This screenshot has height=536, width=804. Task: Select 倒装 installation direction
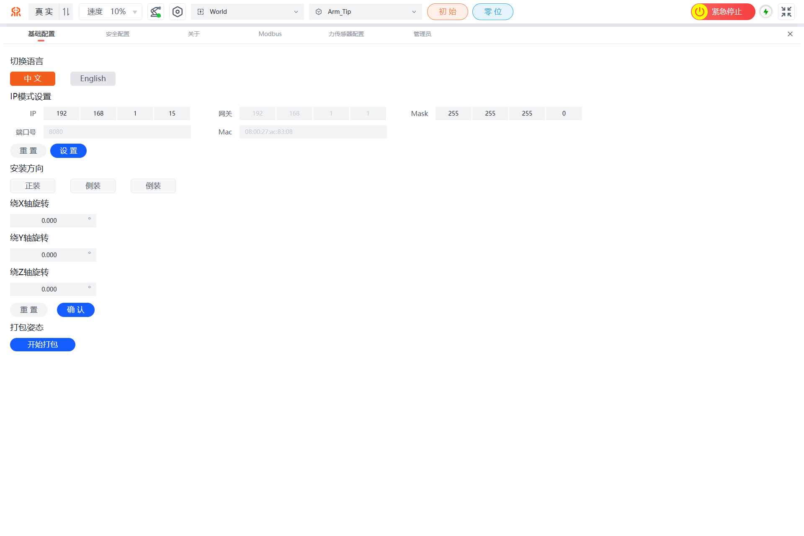click(153, 186)
